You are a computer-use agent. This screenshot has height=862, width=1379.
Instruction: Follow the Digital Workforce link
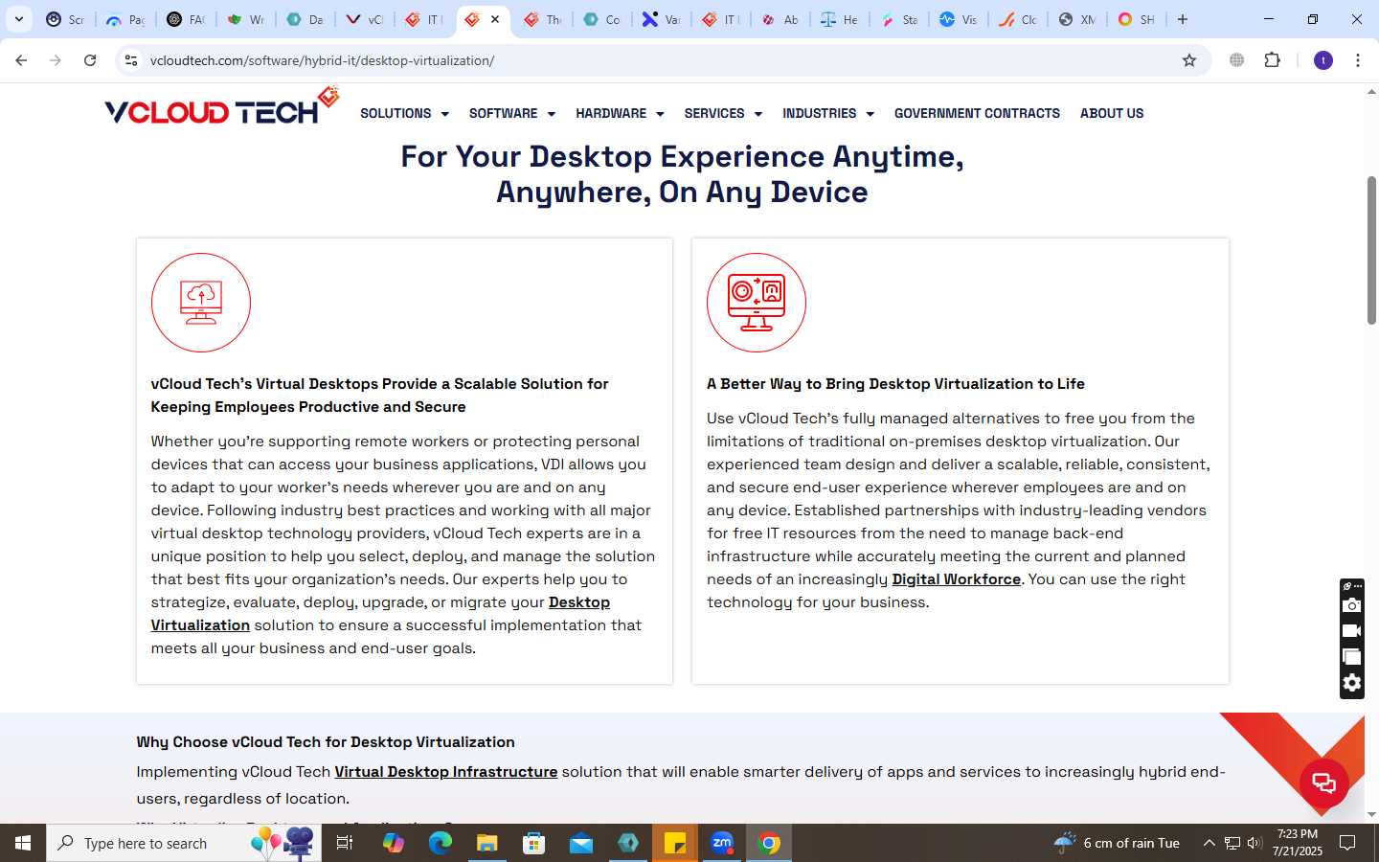pos(956,579)
